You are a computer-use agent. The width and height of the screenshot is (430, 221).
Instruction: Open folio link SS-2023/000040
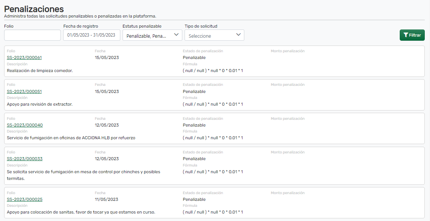click(x=25, y=125)
